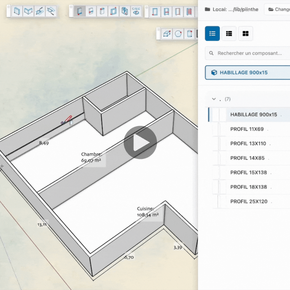Image resolution: width=290 pixels, height=290 pixels.
Task: Select PROFIL 13X110 component
Action: 248,144
